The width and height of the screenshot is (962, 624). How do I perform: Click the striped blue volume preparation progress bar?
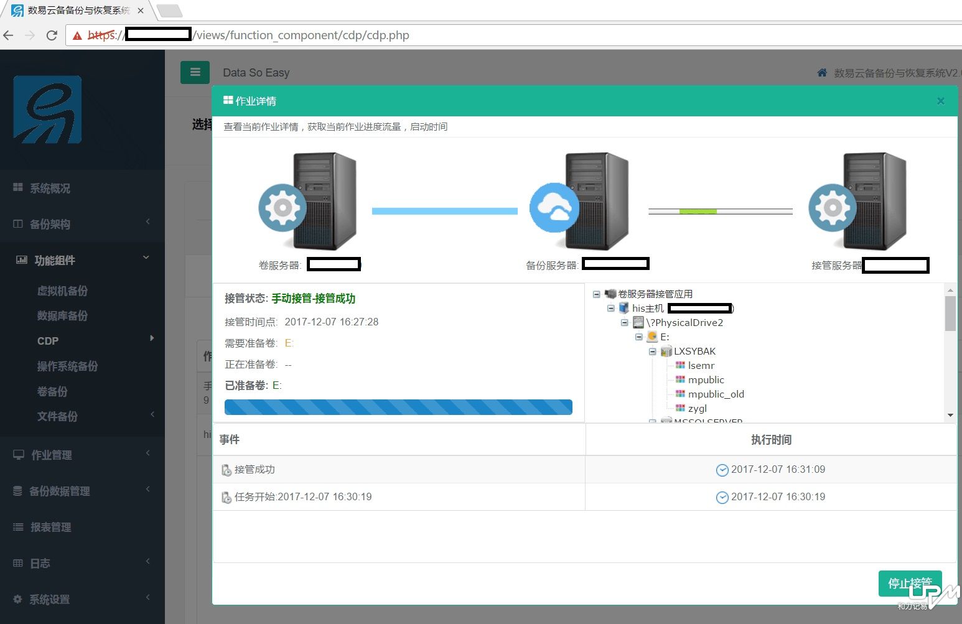[x=398, y=407]
